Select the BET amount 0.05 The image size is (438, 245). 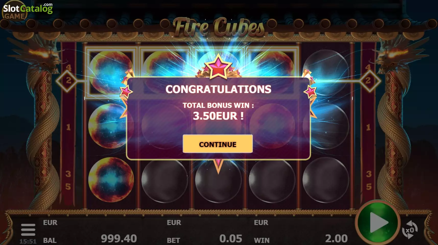231,239
